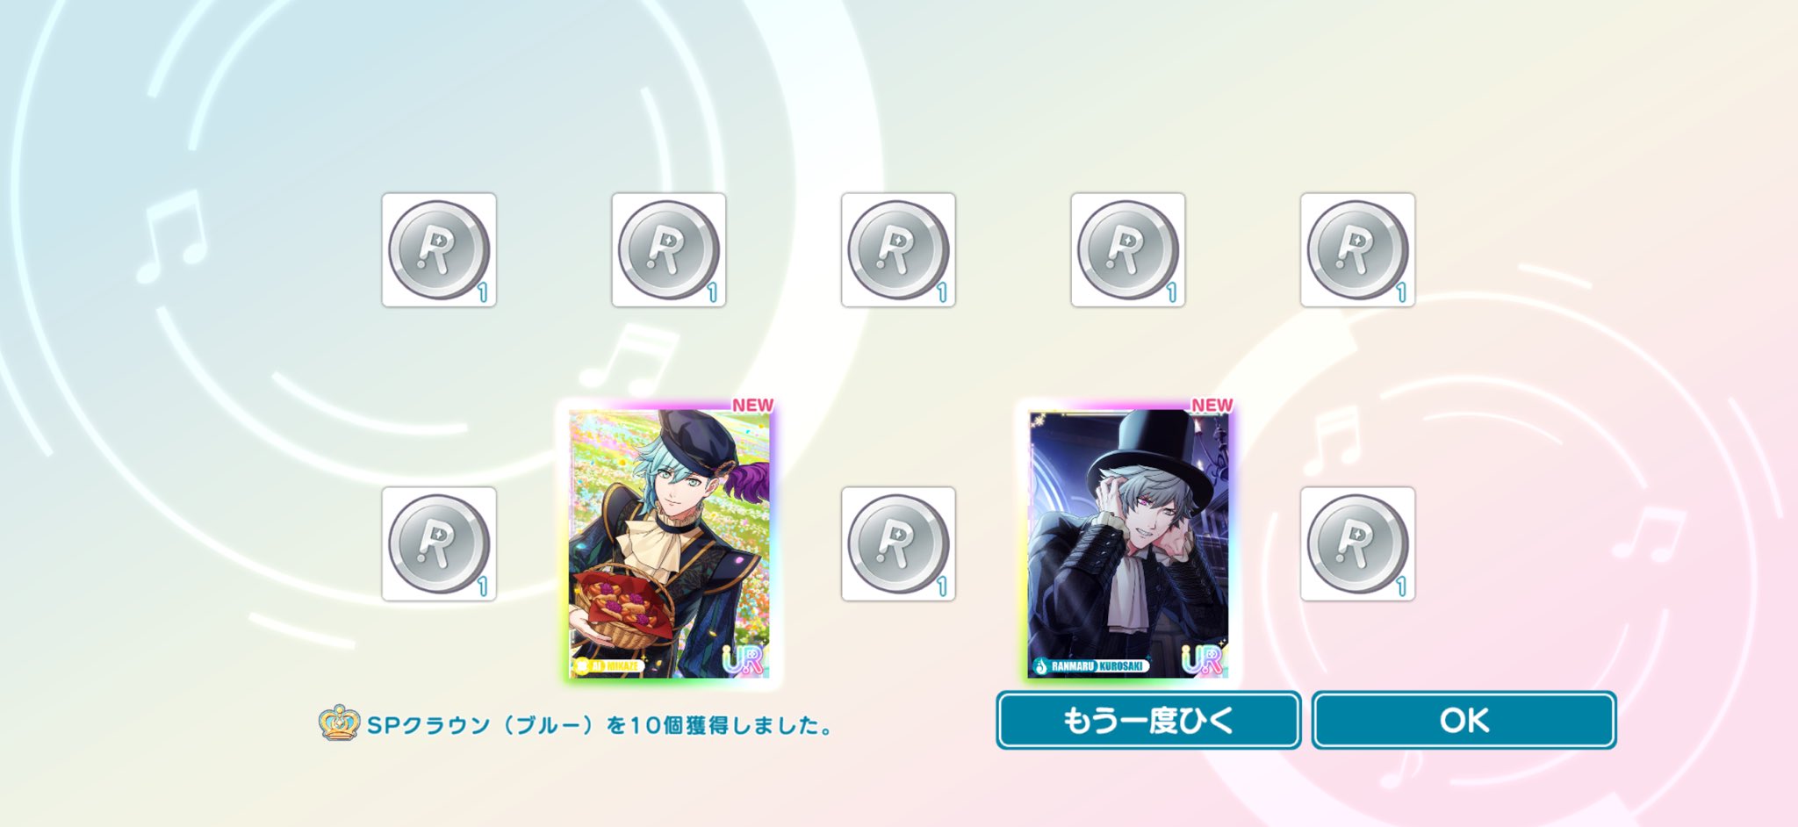Confirm results with the OK button
Image resolution: width=1798 pixels, height=827 pixels.
pyautogui.click(x=1464, y=720)
